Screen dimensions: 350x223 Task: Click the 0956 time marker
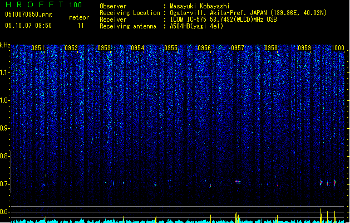(204, 48)
